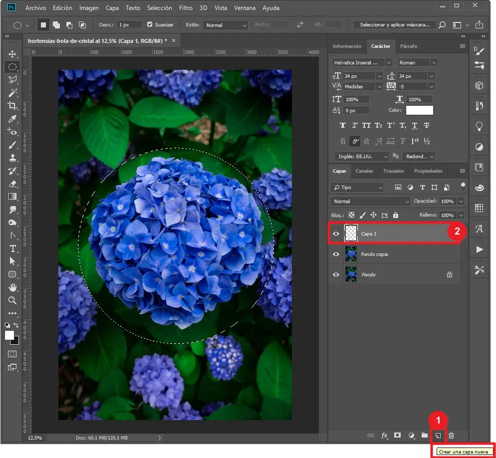Toggle the Suavizar checkbox

point(150,24)
